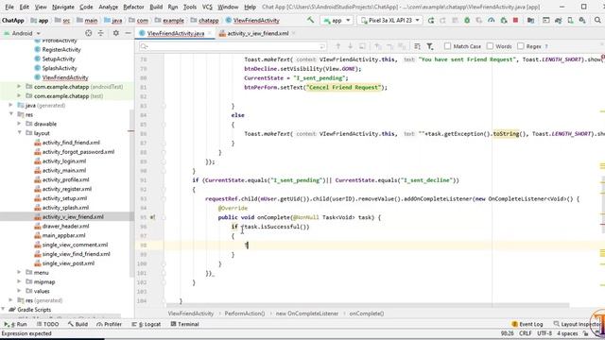
Task: Open the Profile app gauge icon
Action: tap(491, 20)
